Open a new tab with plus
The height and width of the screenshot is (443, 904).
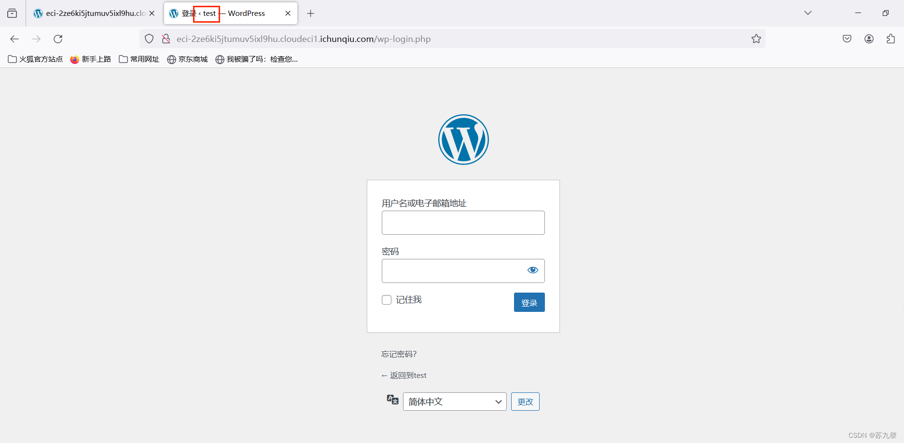coord(310,13)
